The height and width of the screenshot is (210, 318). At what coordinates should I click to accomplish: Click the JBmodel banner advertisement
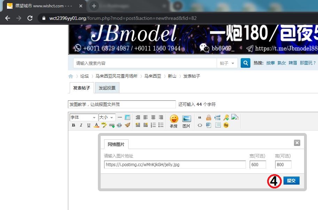pyautogui.click(x=193, y=39)
